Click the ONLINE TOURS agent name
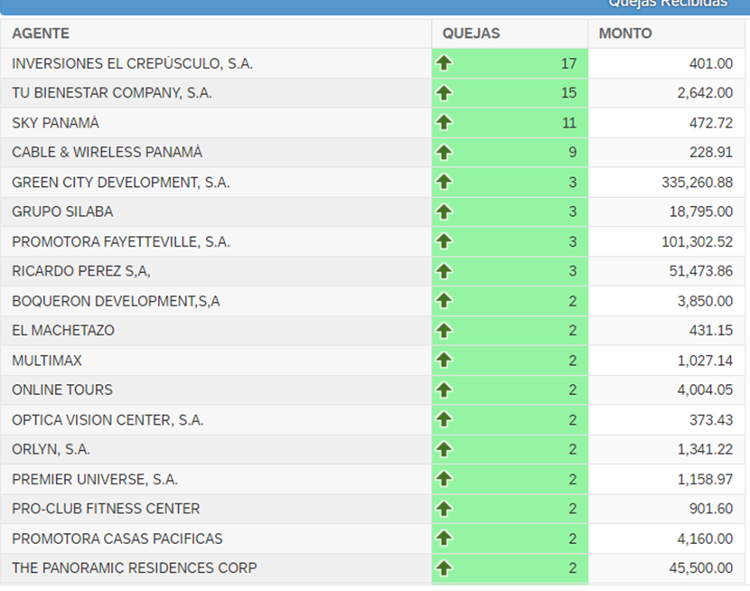750x591 pixels. [62, 389]
